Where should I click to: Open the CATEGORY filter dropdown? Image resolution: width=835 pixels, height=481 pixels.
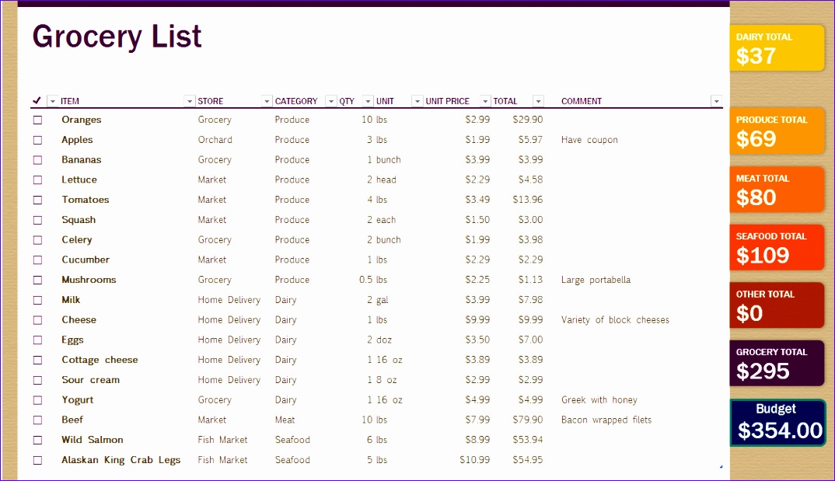point(331,102)
